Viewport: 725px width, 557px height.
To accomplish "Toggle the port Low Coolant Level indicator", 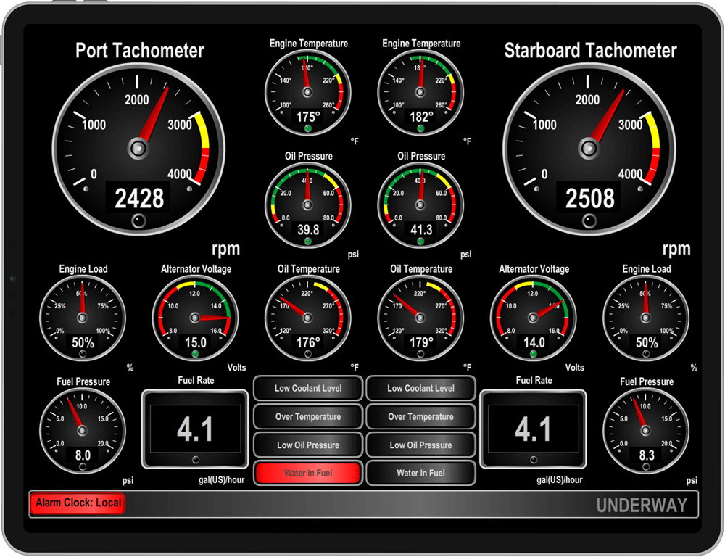I will click(x=307, y=388).
